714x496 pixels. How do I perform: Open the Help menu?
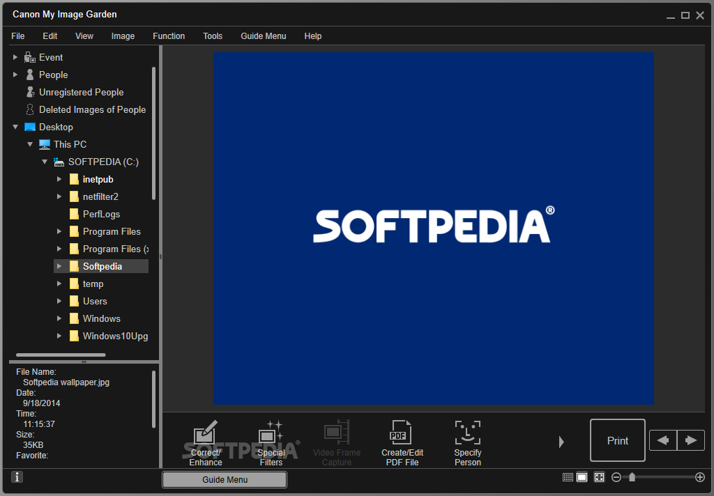(x=313, y=36)
